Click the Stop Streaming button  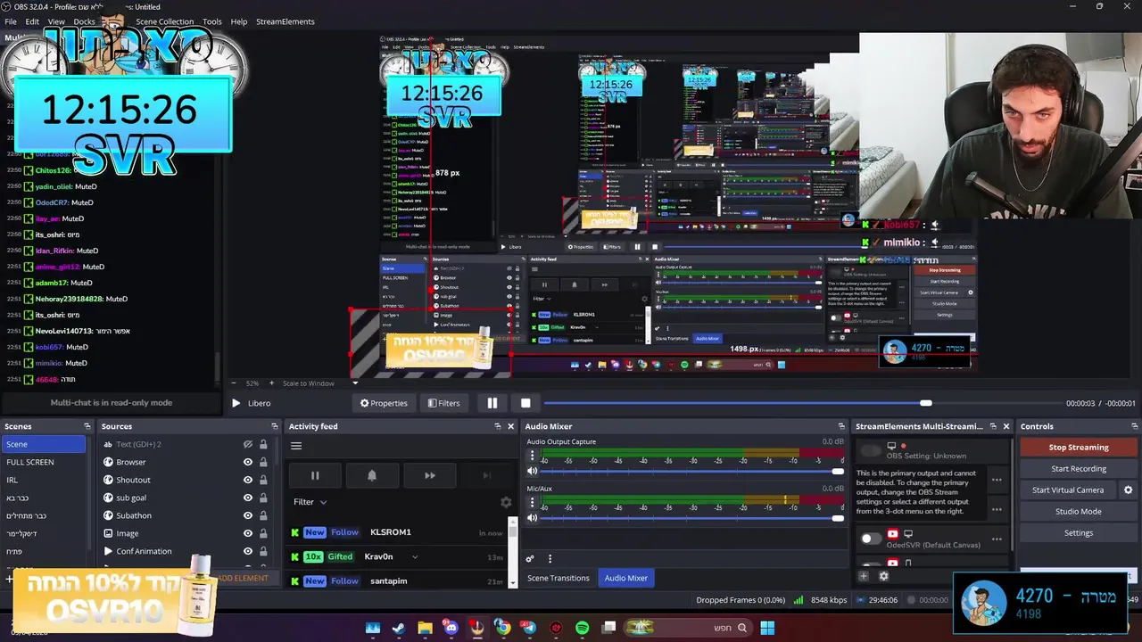[x=1079, y=447]
